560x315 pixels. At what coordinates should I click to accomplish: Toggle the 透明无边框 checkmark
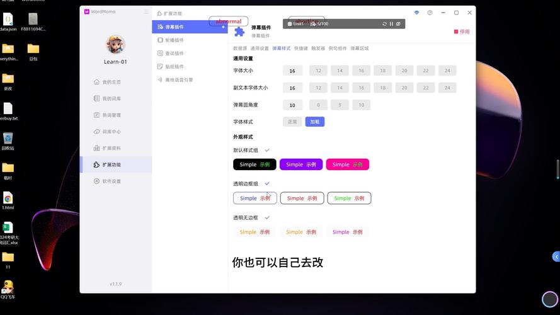(267, 217)
